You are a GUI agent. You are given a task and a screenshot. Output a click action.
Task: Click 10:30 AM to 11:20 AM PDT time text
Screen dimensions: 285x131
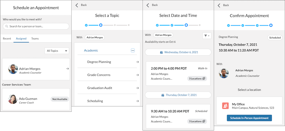click(x=239, y=50)
